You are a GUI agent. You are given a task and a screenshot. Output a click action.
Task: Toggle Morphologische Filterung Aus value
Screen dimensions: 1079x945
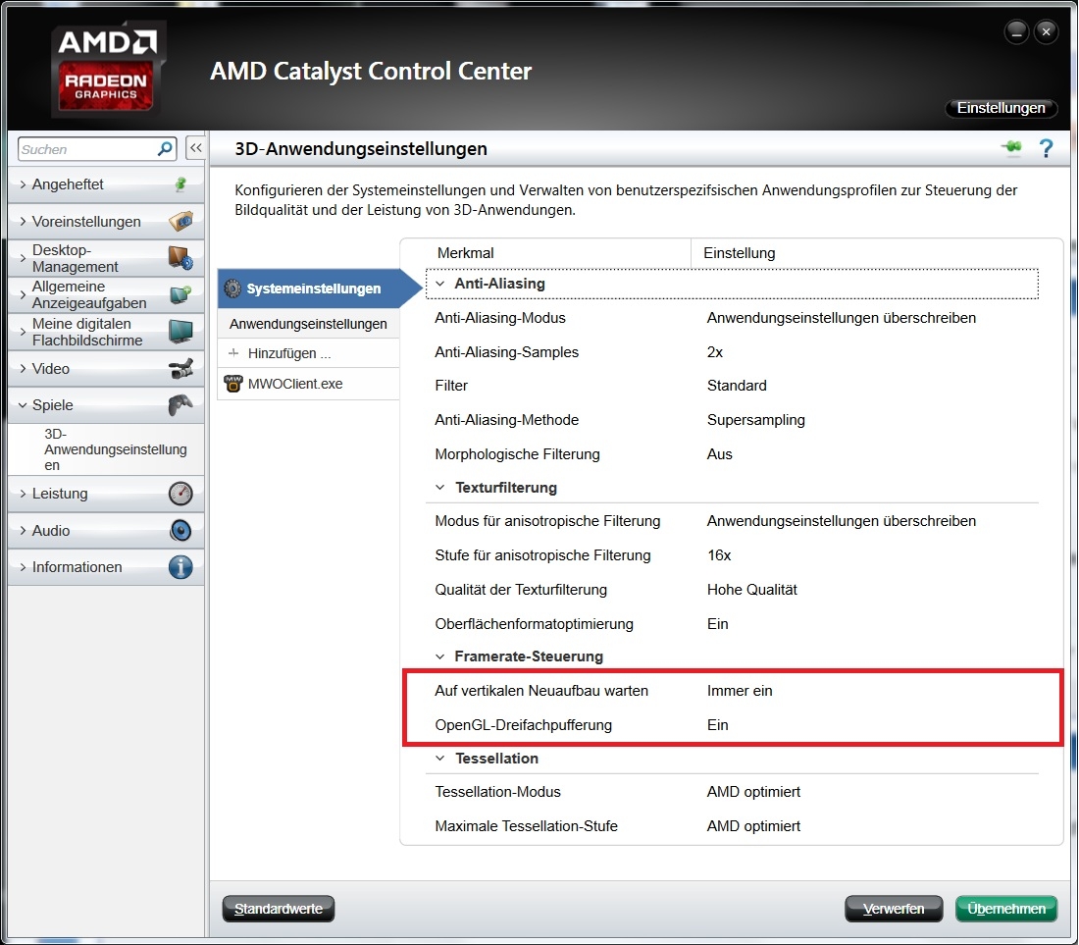point(719,454)
